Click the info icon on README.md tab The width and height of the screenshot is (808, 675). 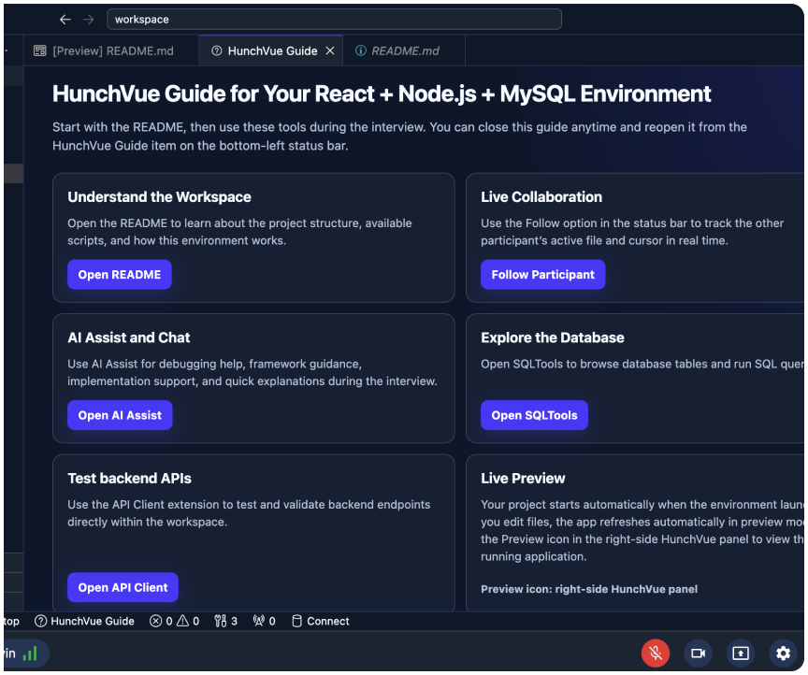361,51
